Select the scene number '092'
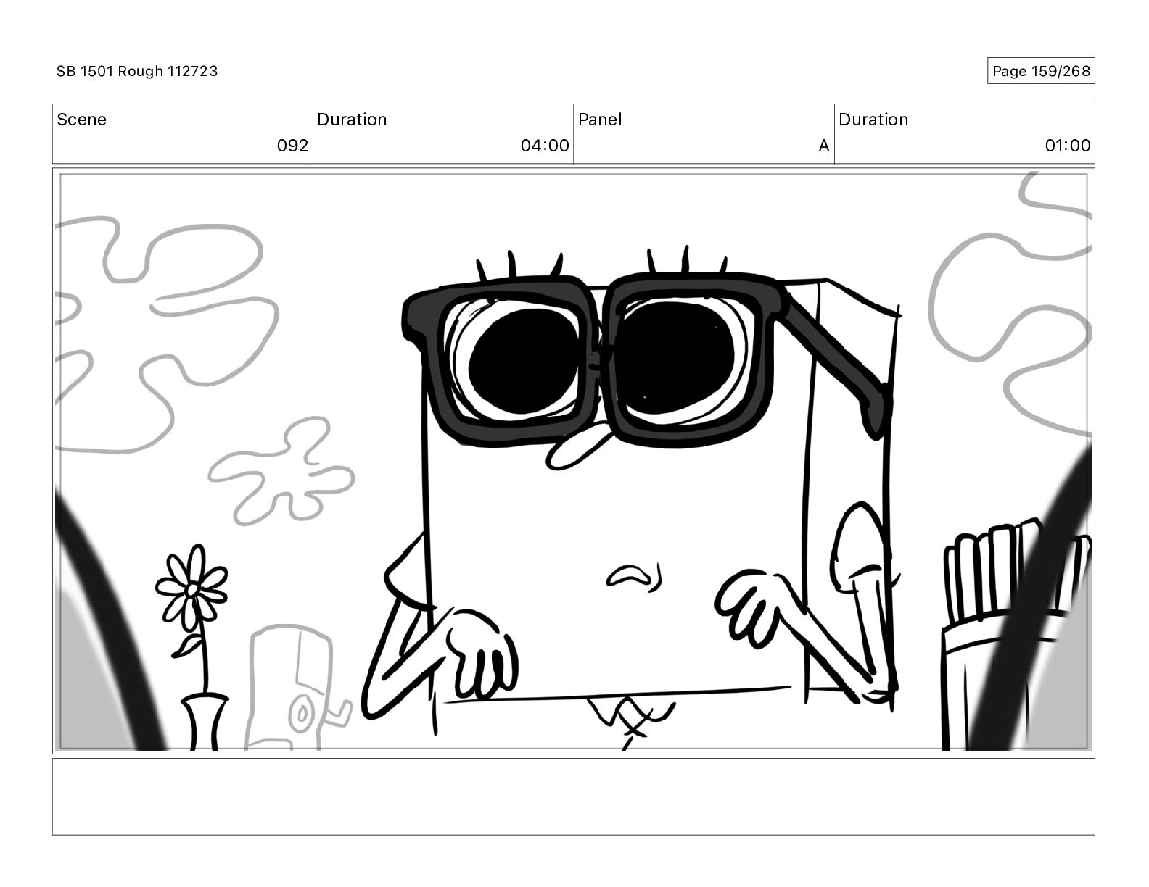1149x887 pixels. point(292,146)
